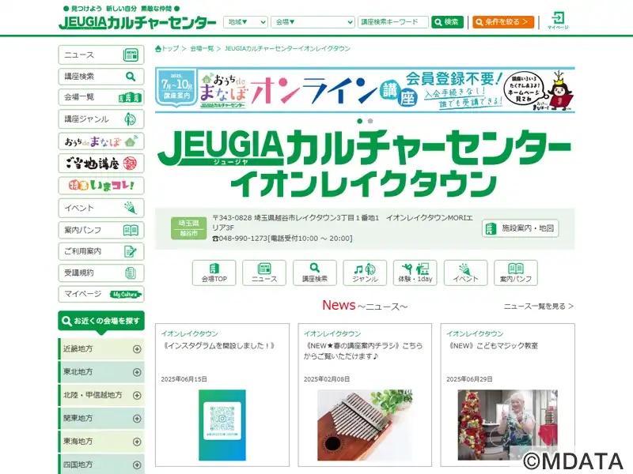Open 案内パンフ in the left sidebar

point(101,230)
